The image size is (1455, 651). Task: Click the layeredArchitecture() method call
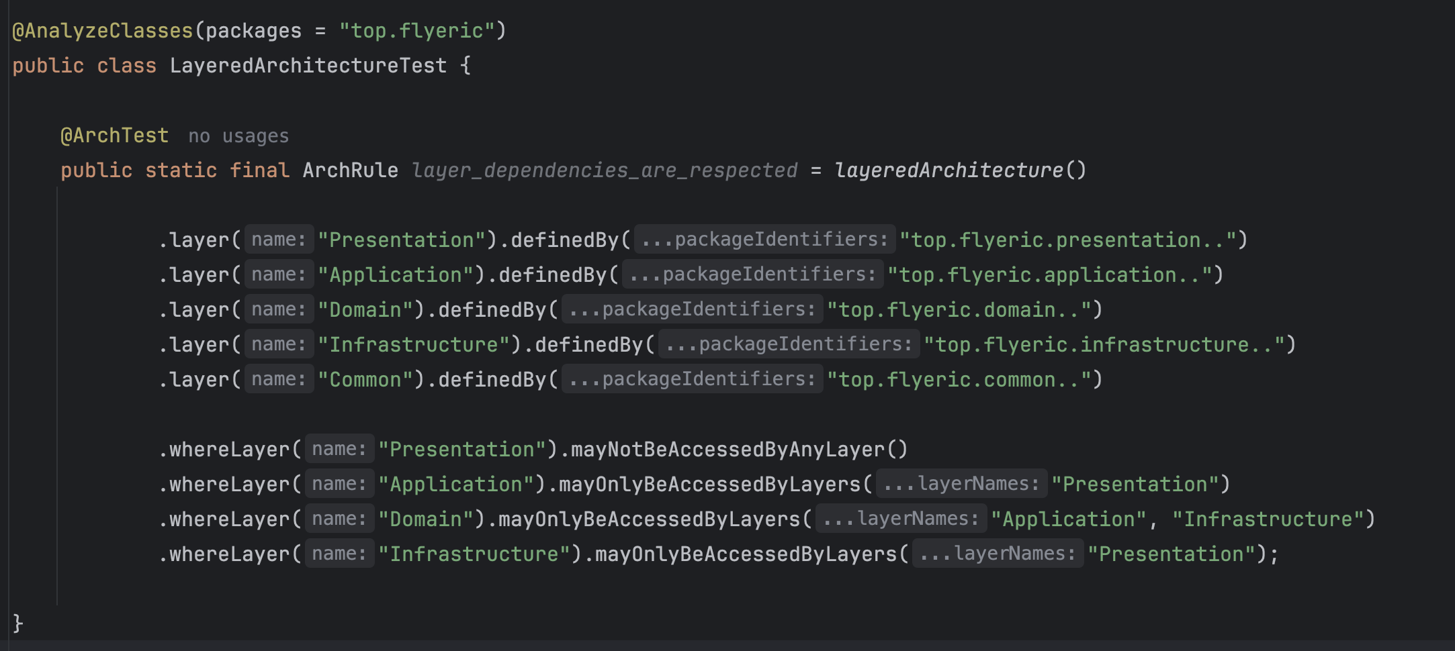pos(960,170)
